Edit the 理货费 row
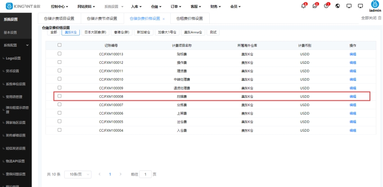This screenshot has height=187, width=383. coord(353,71)
